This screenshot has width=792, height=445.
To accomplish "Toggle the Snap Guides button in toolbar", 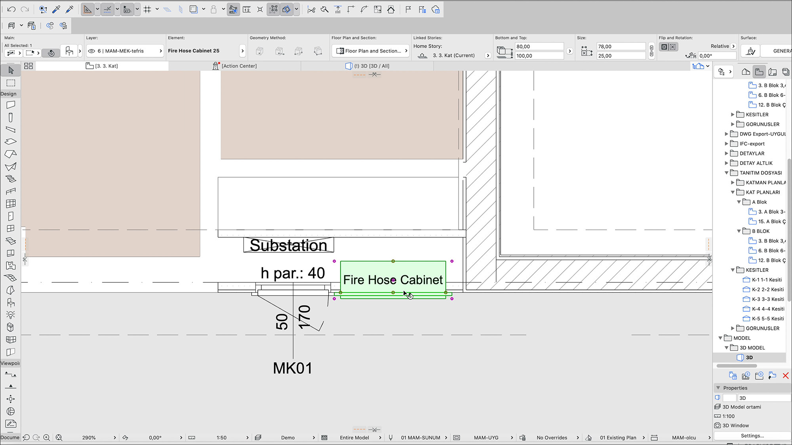I will tap(107, 9).
